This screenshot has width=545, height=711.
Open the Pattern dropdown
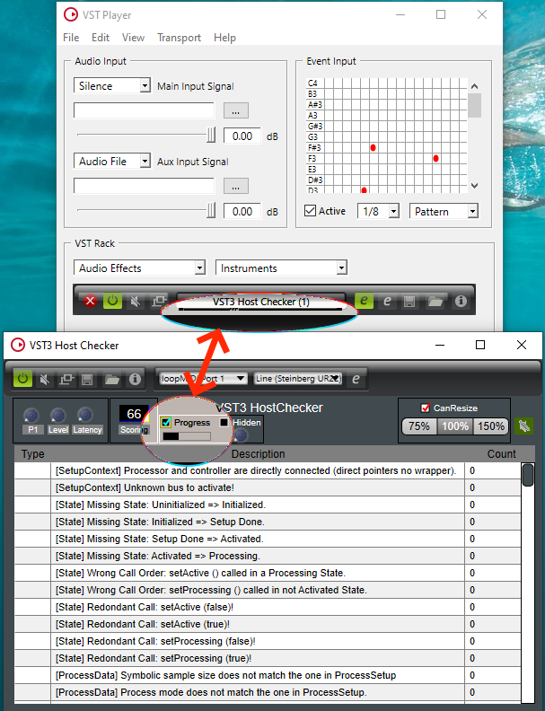pyautogui.click(x=444, y=211)
